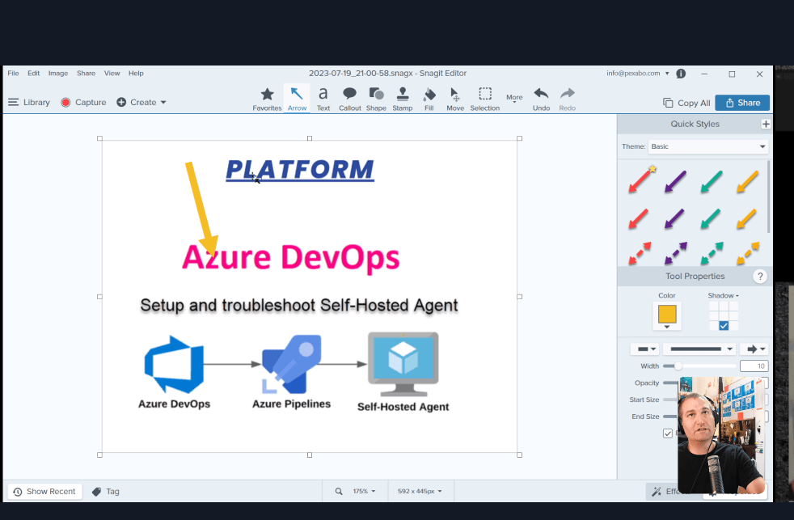
Task: Open Tool Properties help
Action: click(759, 277)
